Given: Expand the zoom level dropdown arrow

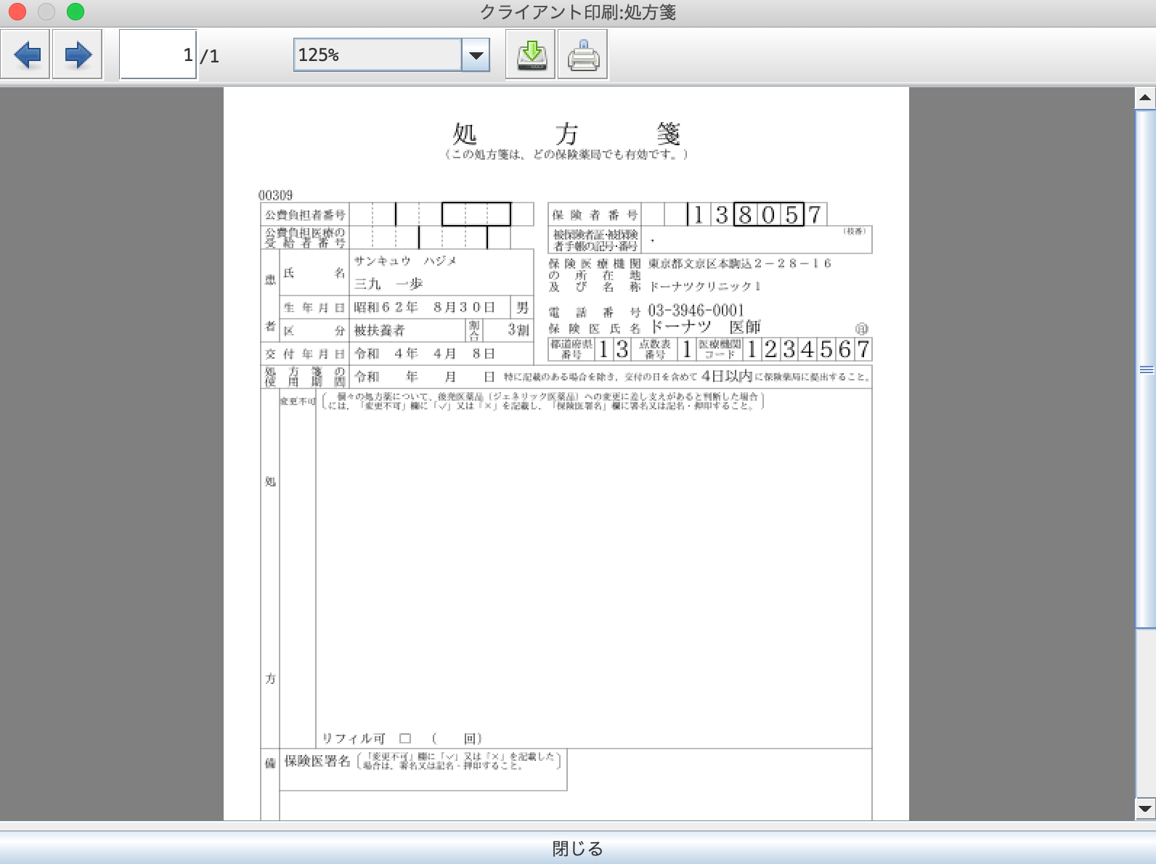Looking at the screenshot, I should tap(476, 55).
